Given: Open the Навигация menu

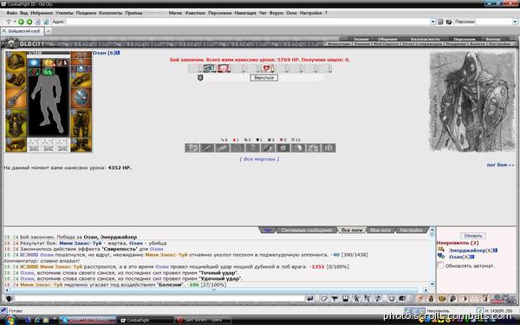Looking at the screenshot, I should (x=245, y=13).
